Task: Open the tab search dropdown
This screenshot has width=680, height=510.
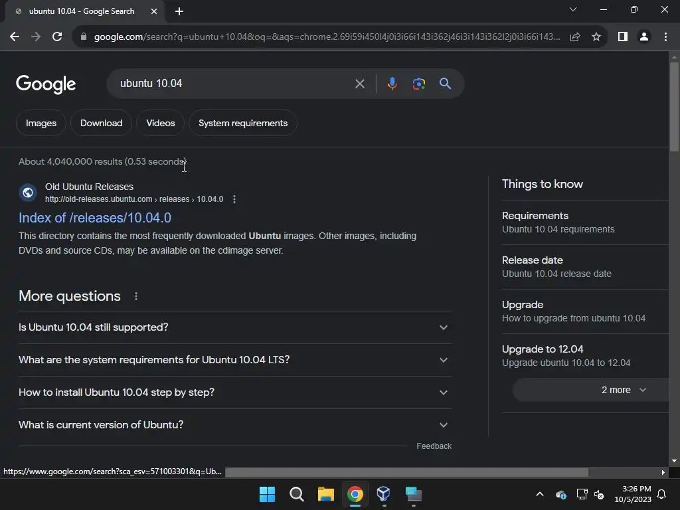Action: 573,9
